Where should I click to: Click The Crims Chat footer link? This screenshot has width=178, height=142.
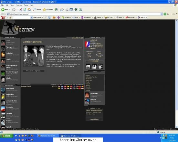(x=20, y=129)
